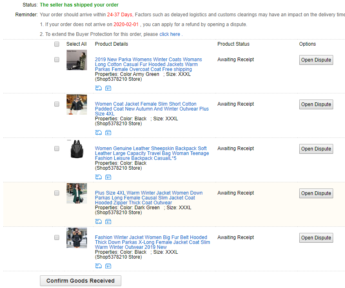Click the truck icon under the Big Fur Belt jacket

click(x=98, y=266)
